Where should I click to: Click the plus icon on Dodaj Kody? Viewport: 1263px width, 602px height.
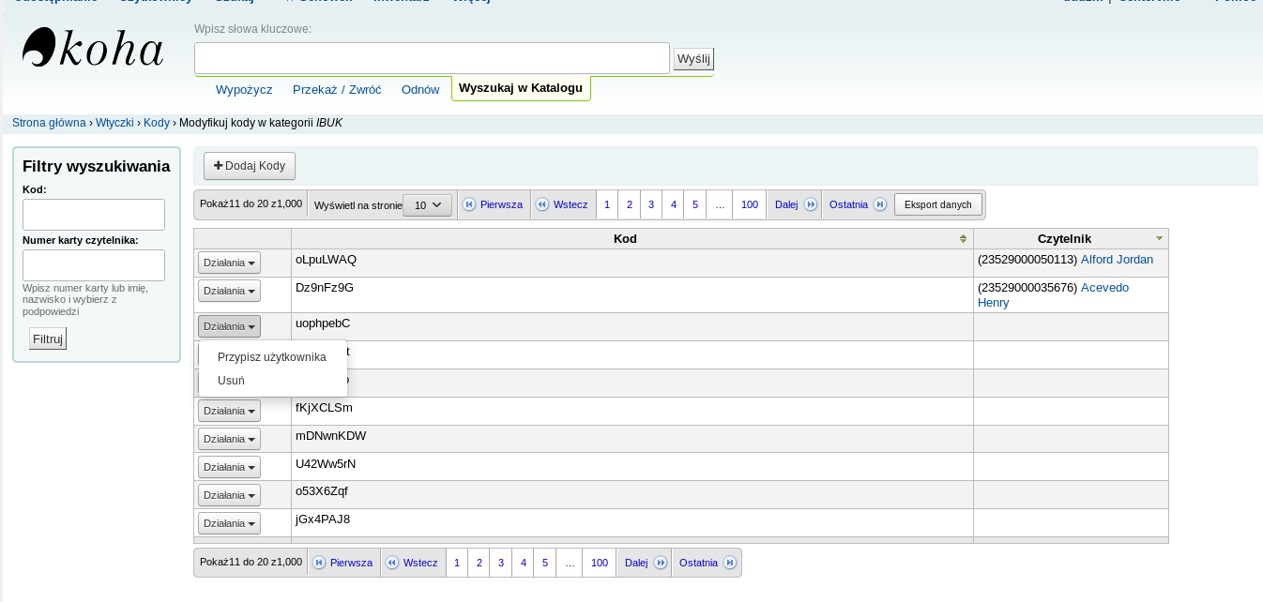pos(218,166)
